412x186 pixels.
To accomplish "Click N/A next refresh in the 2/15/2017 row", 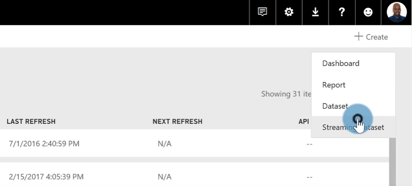I will [x=164, y=176].
